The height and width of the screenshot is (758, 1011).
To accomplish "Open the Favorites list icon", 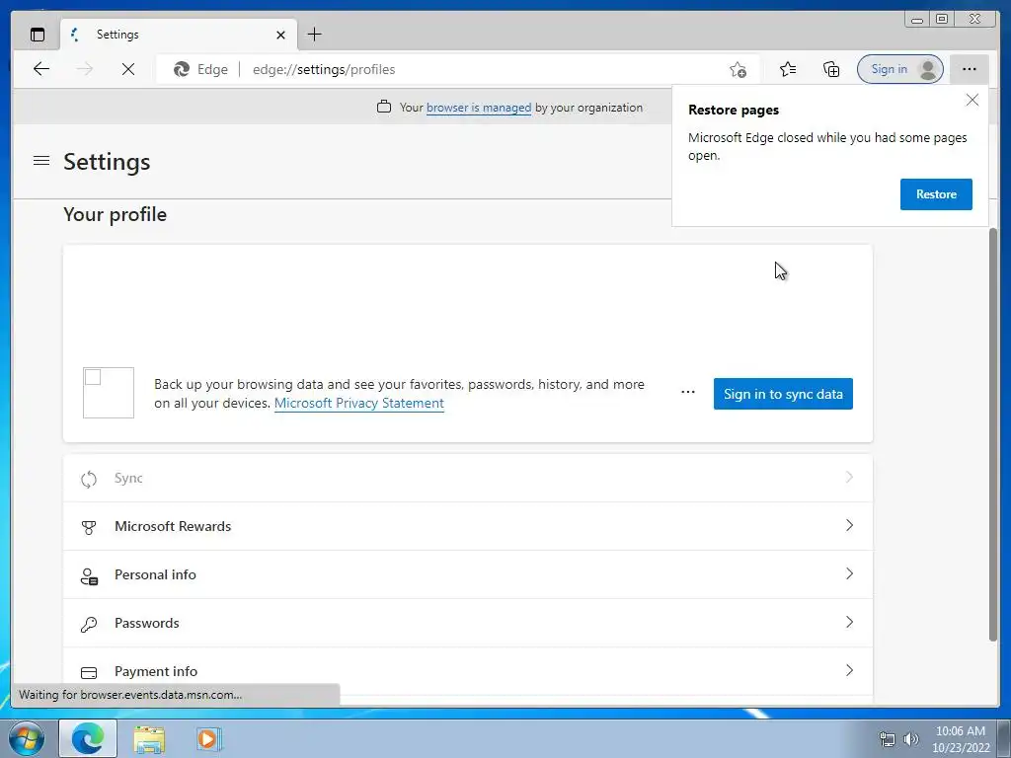I will tap(788, 69).
